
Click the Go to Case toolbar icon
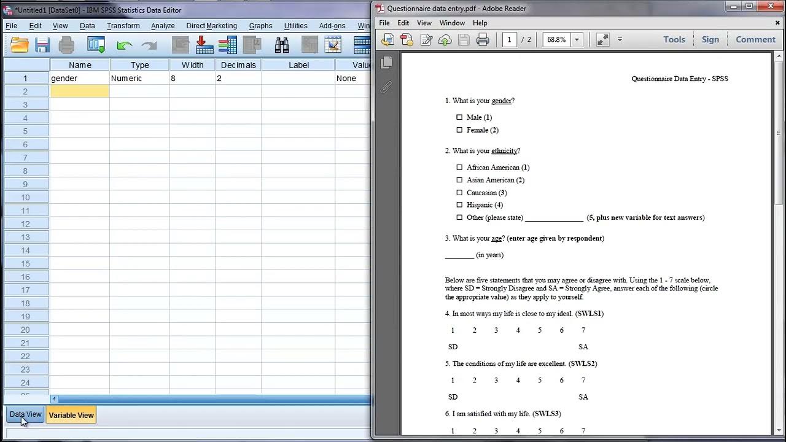(180, 45)
